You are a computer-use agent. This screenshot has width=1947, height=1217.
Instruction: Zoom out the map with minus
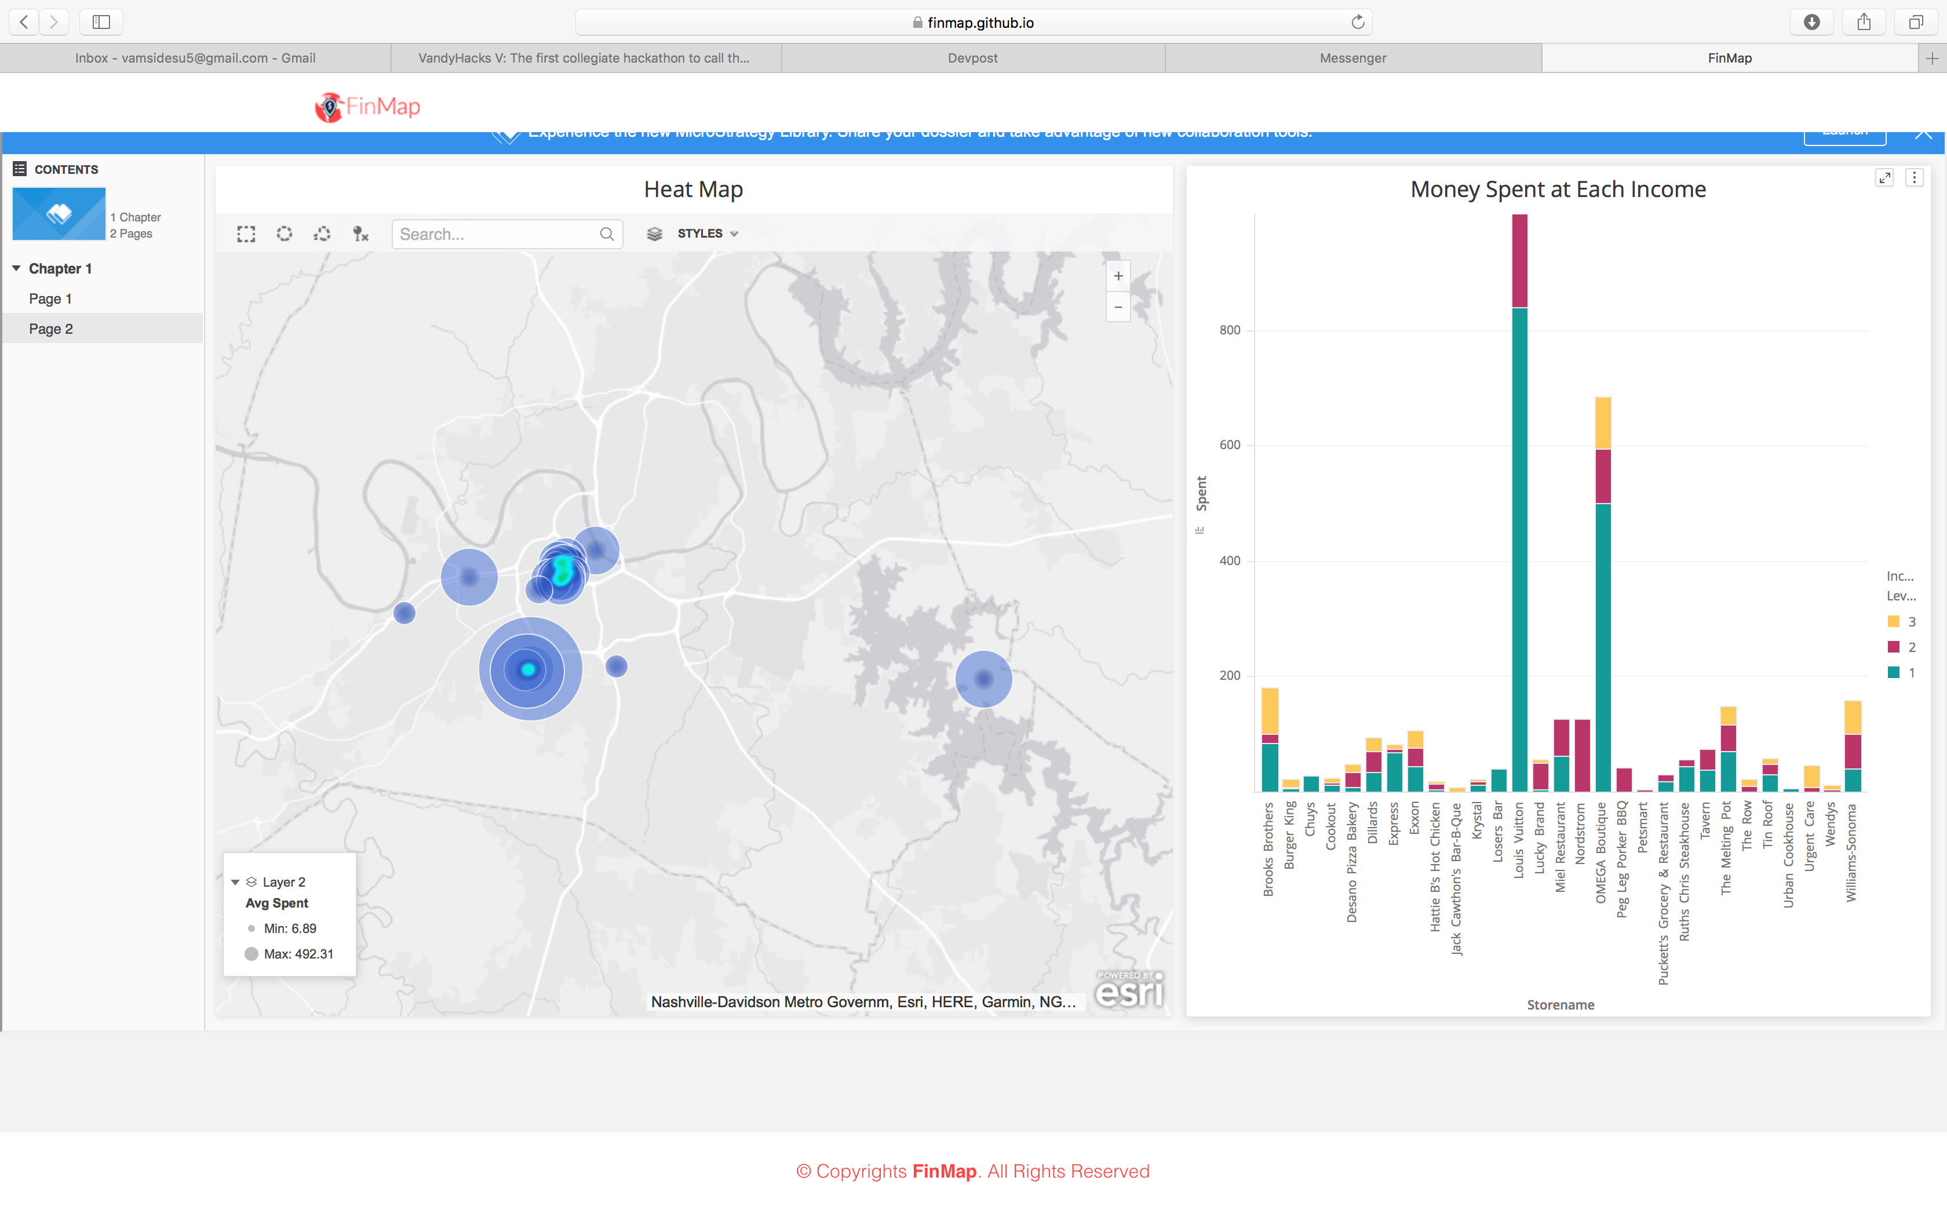coord(1118,308)
